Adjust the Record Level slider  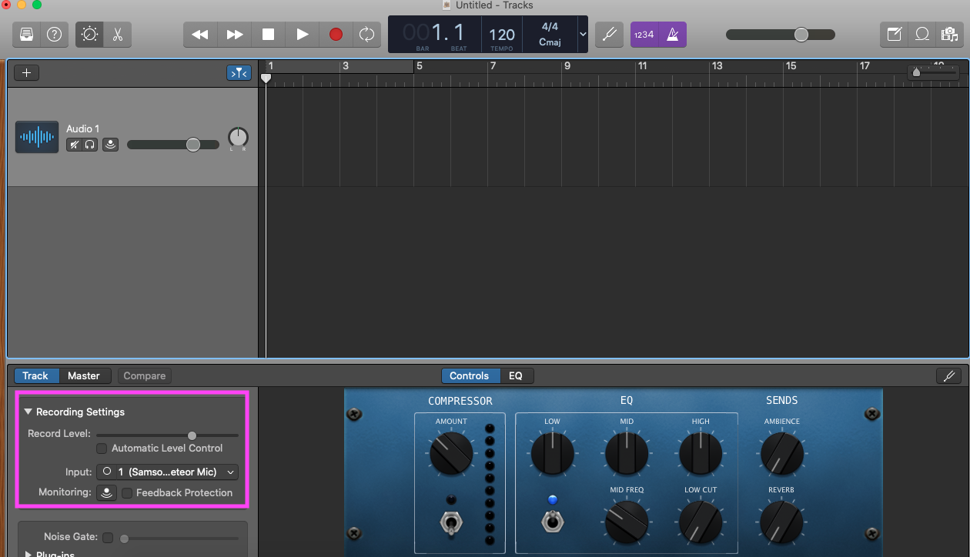tap(167, 435)
